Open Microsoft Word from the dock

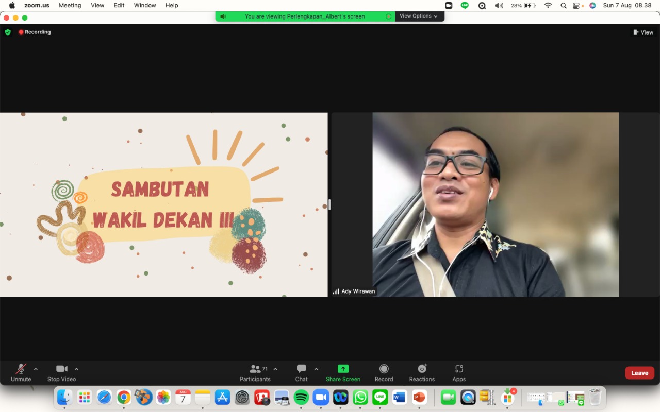coord(400,397)
